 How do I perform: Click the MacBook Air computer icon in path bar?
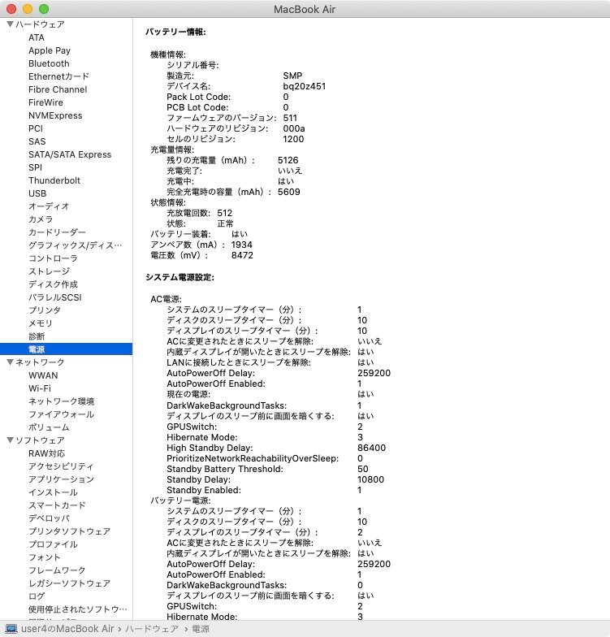click(11, 629)
